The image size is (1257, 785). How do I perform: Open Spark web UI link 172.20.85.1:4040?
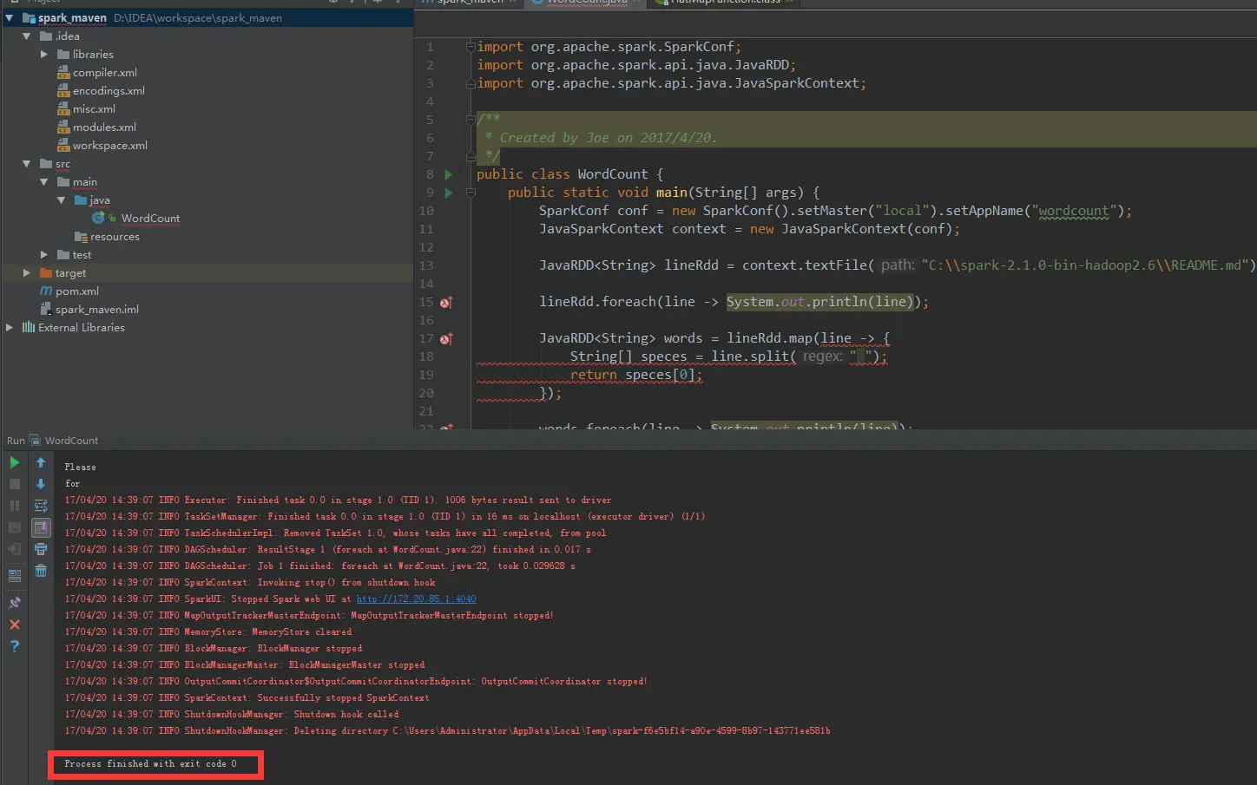pos(416,599)
